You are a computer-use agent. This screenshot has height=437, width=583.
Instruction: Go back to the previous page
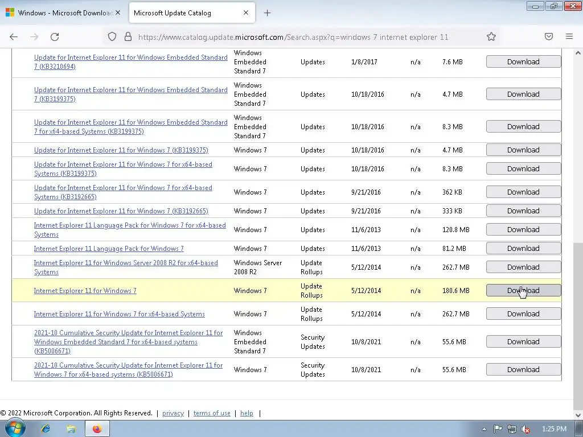point(14,37)
